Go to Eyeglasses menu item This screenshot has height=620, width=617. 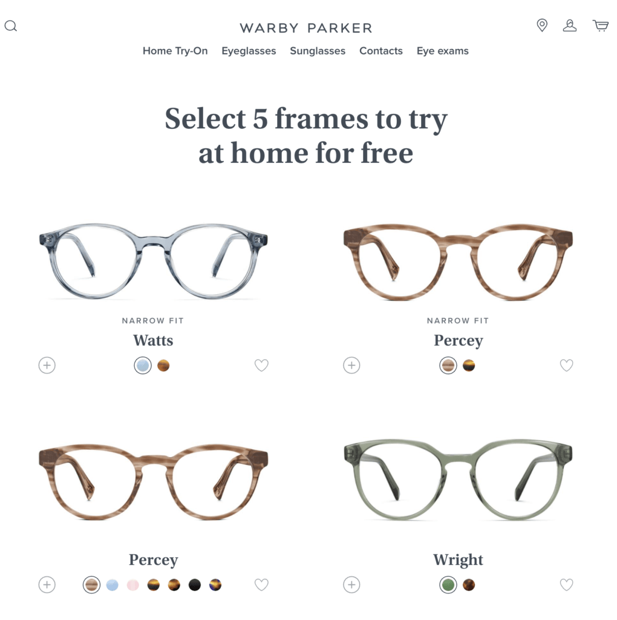point(249,51)
